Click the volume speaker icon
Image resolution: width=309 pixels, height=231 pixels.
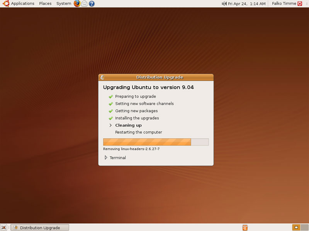pos(224,3)
